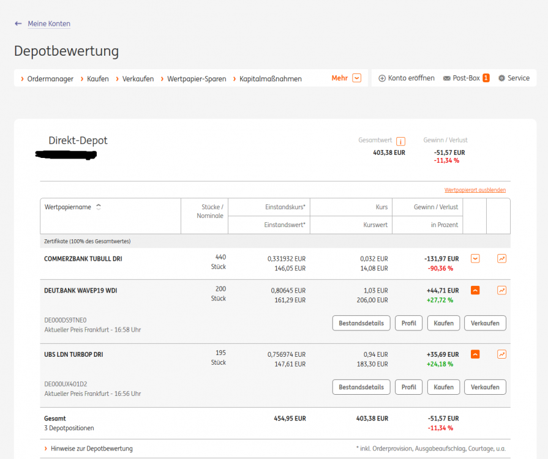Viewport: 548px width, 459px height.
Task: Open chart for COMMERZBANK TUBULL DRI
Action: coord(502,259)
